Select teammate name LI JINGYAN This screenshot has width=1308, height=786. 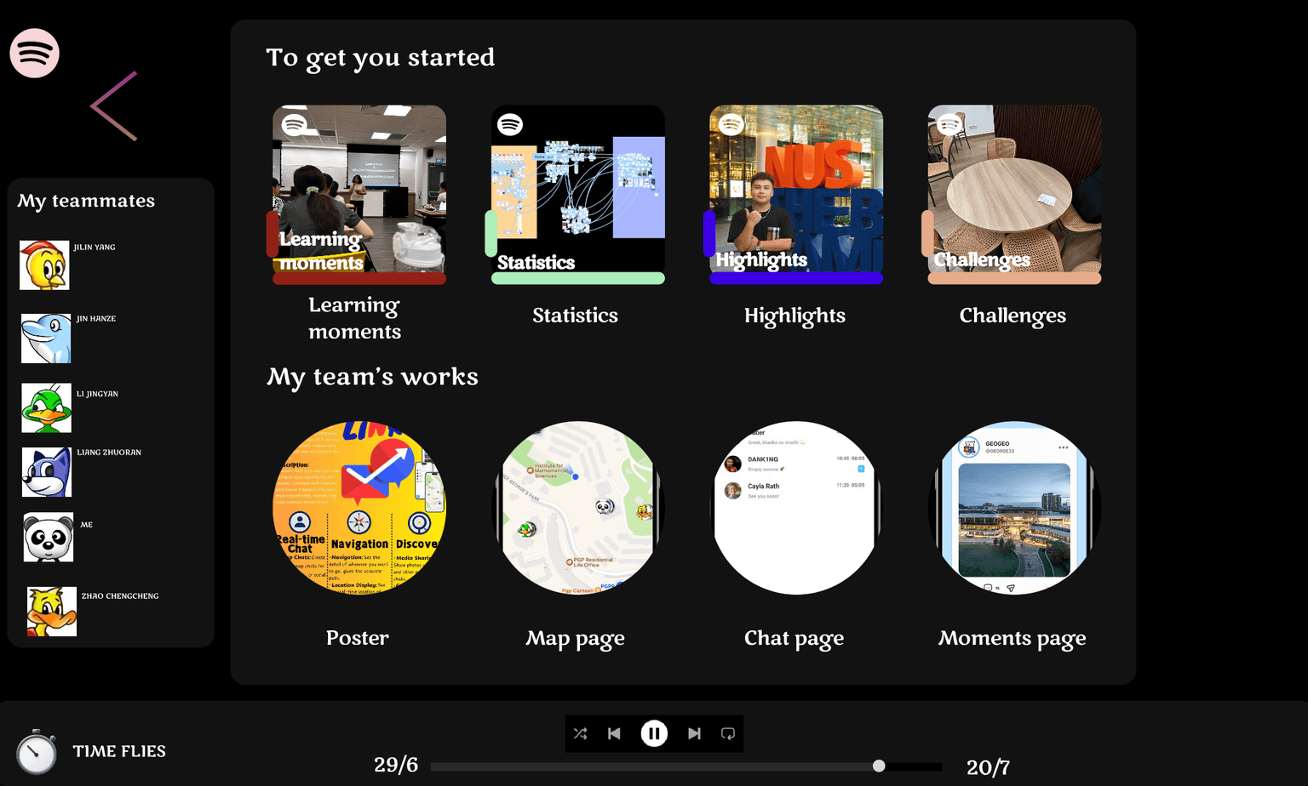[97, 394]
